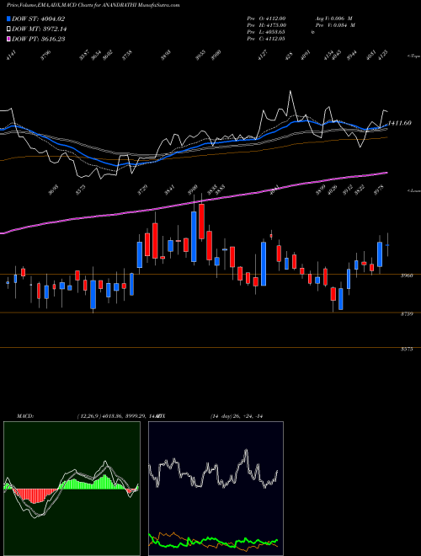
Task: Click the magenta DOW PT legend swatch
Action: tap(8, 39)
